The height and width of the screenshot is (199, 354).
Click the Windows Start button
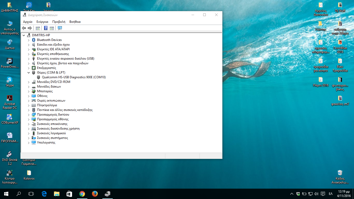click(6, 194)
